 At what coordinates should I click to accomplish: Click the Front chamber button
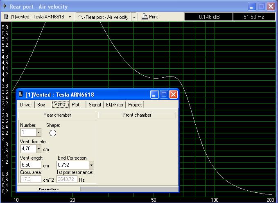137,115
